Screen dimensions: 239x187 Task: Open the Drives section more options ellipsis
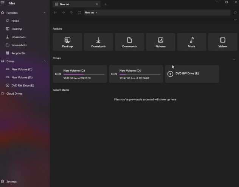(x=234, y=59)
